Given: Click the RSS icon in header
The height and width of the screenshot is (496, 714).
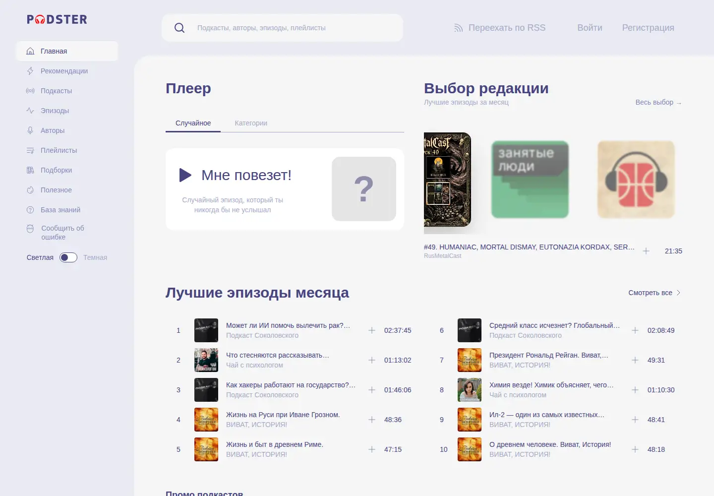Looking at the screenshot, I should click(x=458, y=28).
